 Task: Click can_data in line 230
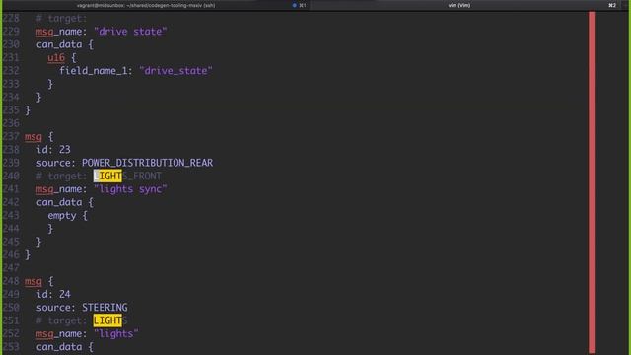(x=59, y=44)
